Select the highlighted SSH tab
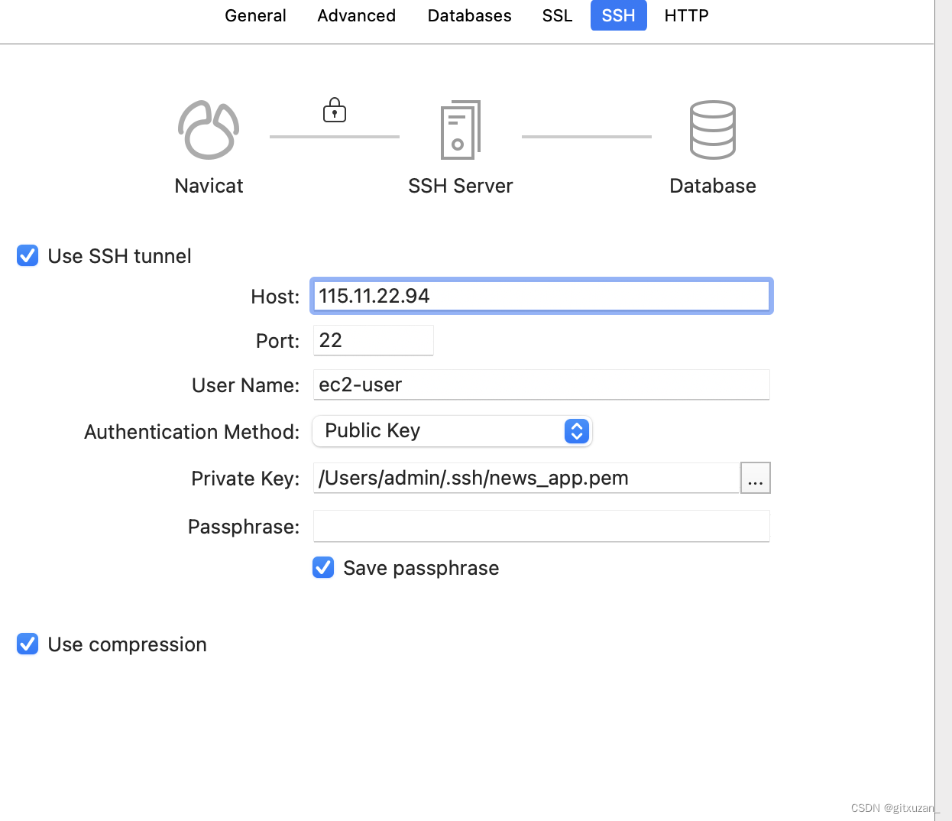The width and height of the screenshot is (952, 821). (x=619, y=15)
